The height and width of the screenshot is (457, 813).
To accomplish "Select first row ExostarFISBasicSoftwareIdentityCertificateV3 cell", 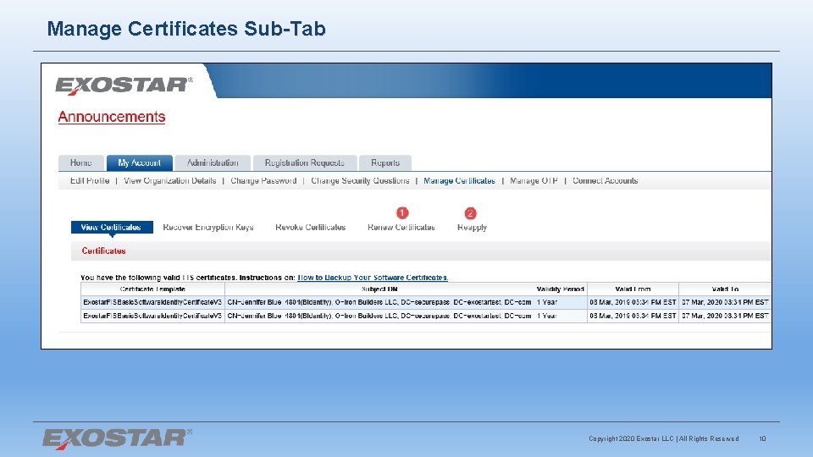I will [x=152, y=302].
